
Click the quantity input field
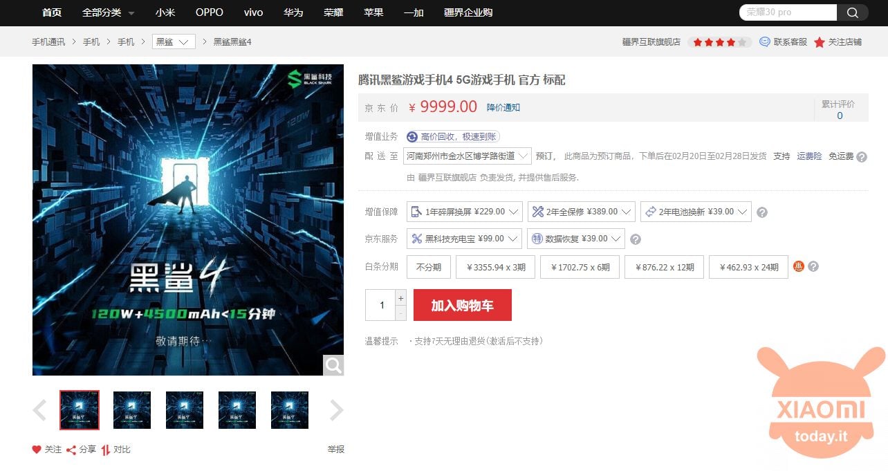(380, 305)
